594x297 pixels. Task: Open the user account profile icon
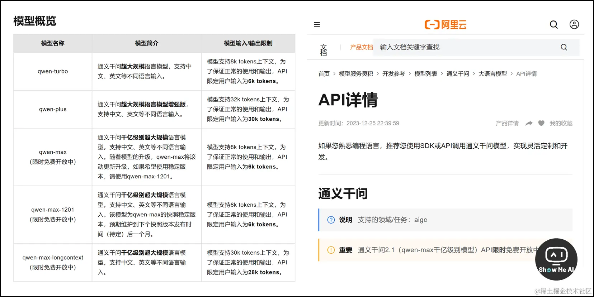[x=574, y=24]
